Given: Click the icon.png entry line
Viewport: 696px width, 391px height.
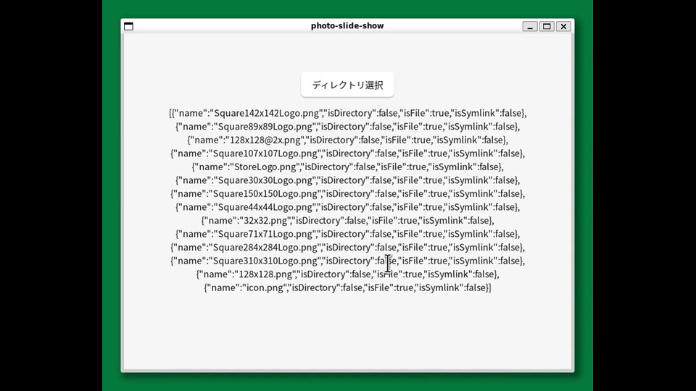Looking at the screenshot, I should click(x=347, y=287).
